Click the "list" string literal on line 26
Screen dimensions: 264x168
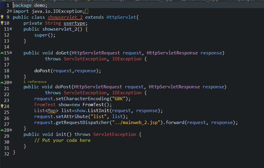99,117
